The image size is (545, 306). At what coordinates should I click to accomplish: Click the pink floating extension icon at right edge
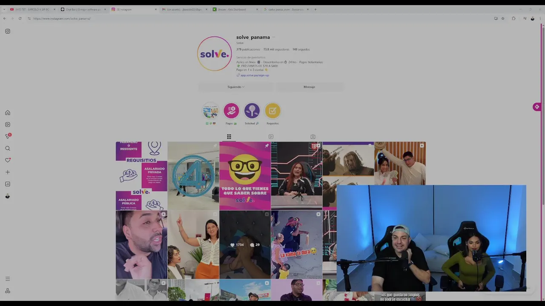(x=536, y=107)
